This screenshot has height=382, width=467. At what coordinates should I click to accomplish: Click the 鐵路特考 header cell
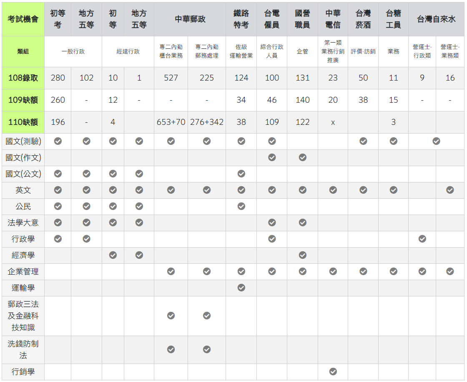click(x=241, y=19)
